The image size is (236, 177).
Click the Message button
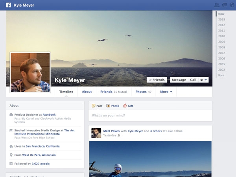(x=179, y=80)
